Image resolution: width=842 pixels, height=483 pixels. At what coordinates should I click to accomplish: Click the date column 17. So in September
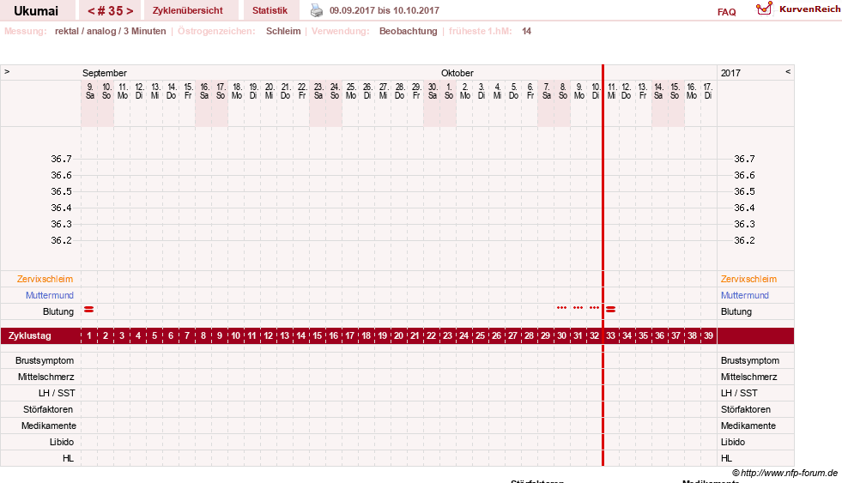(221, 91)
